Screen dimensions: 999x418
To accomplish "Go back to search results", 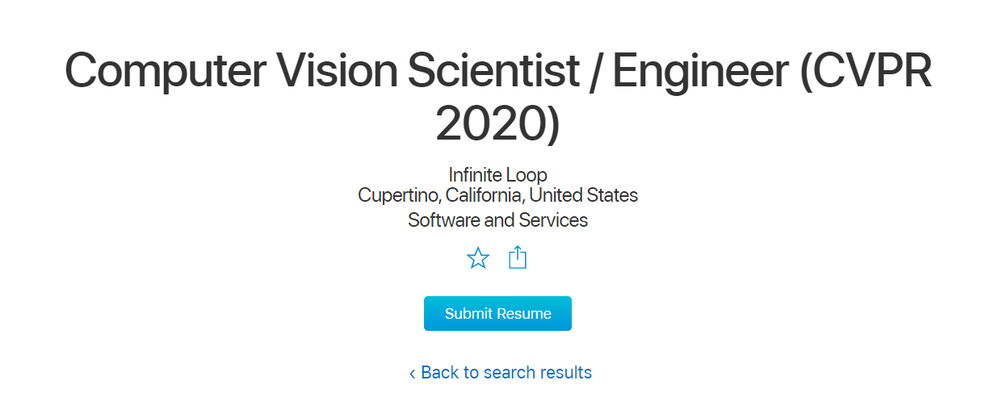I will pyautogui.click(x=506, y=373).
